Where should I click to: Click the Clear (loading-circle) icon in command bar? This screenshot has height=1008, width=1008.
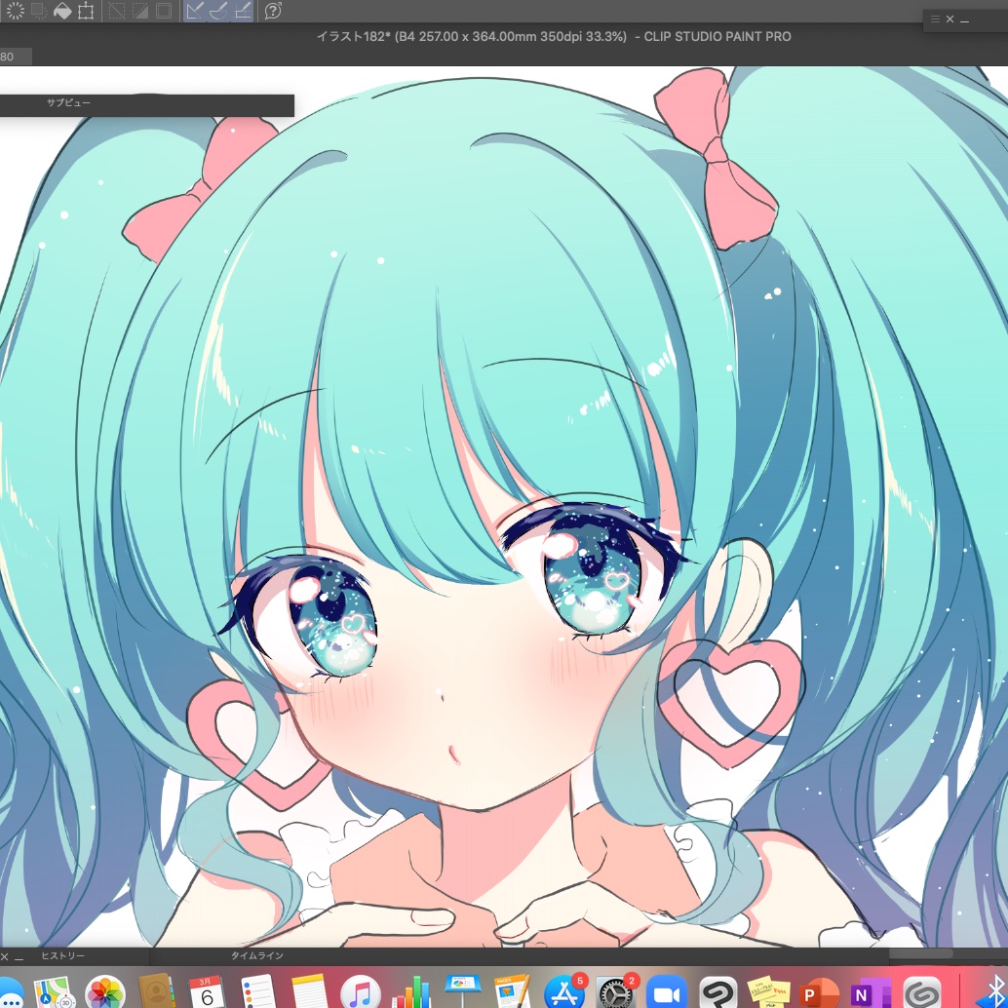15,11
